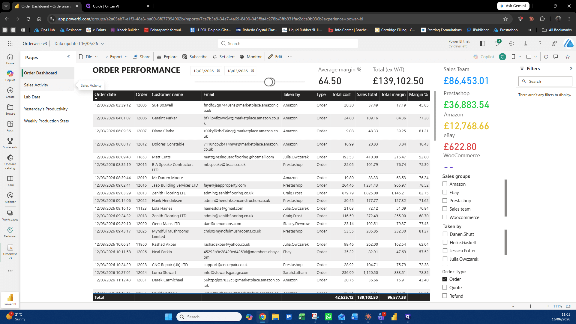
Task: Tick the Refund order type checkbox
Action: click(445, 296)
